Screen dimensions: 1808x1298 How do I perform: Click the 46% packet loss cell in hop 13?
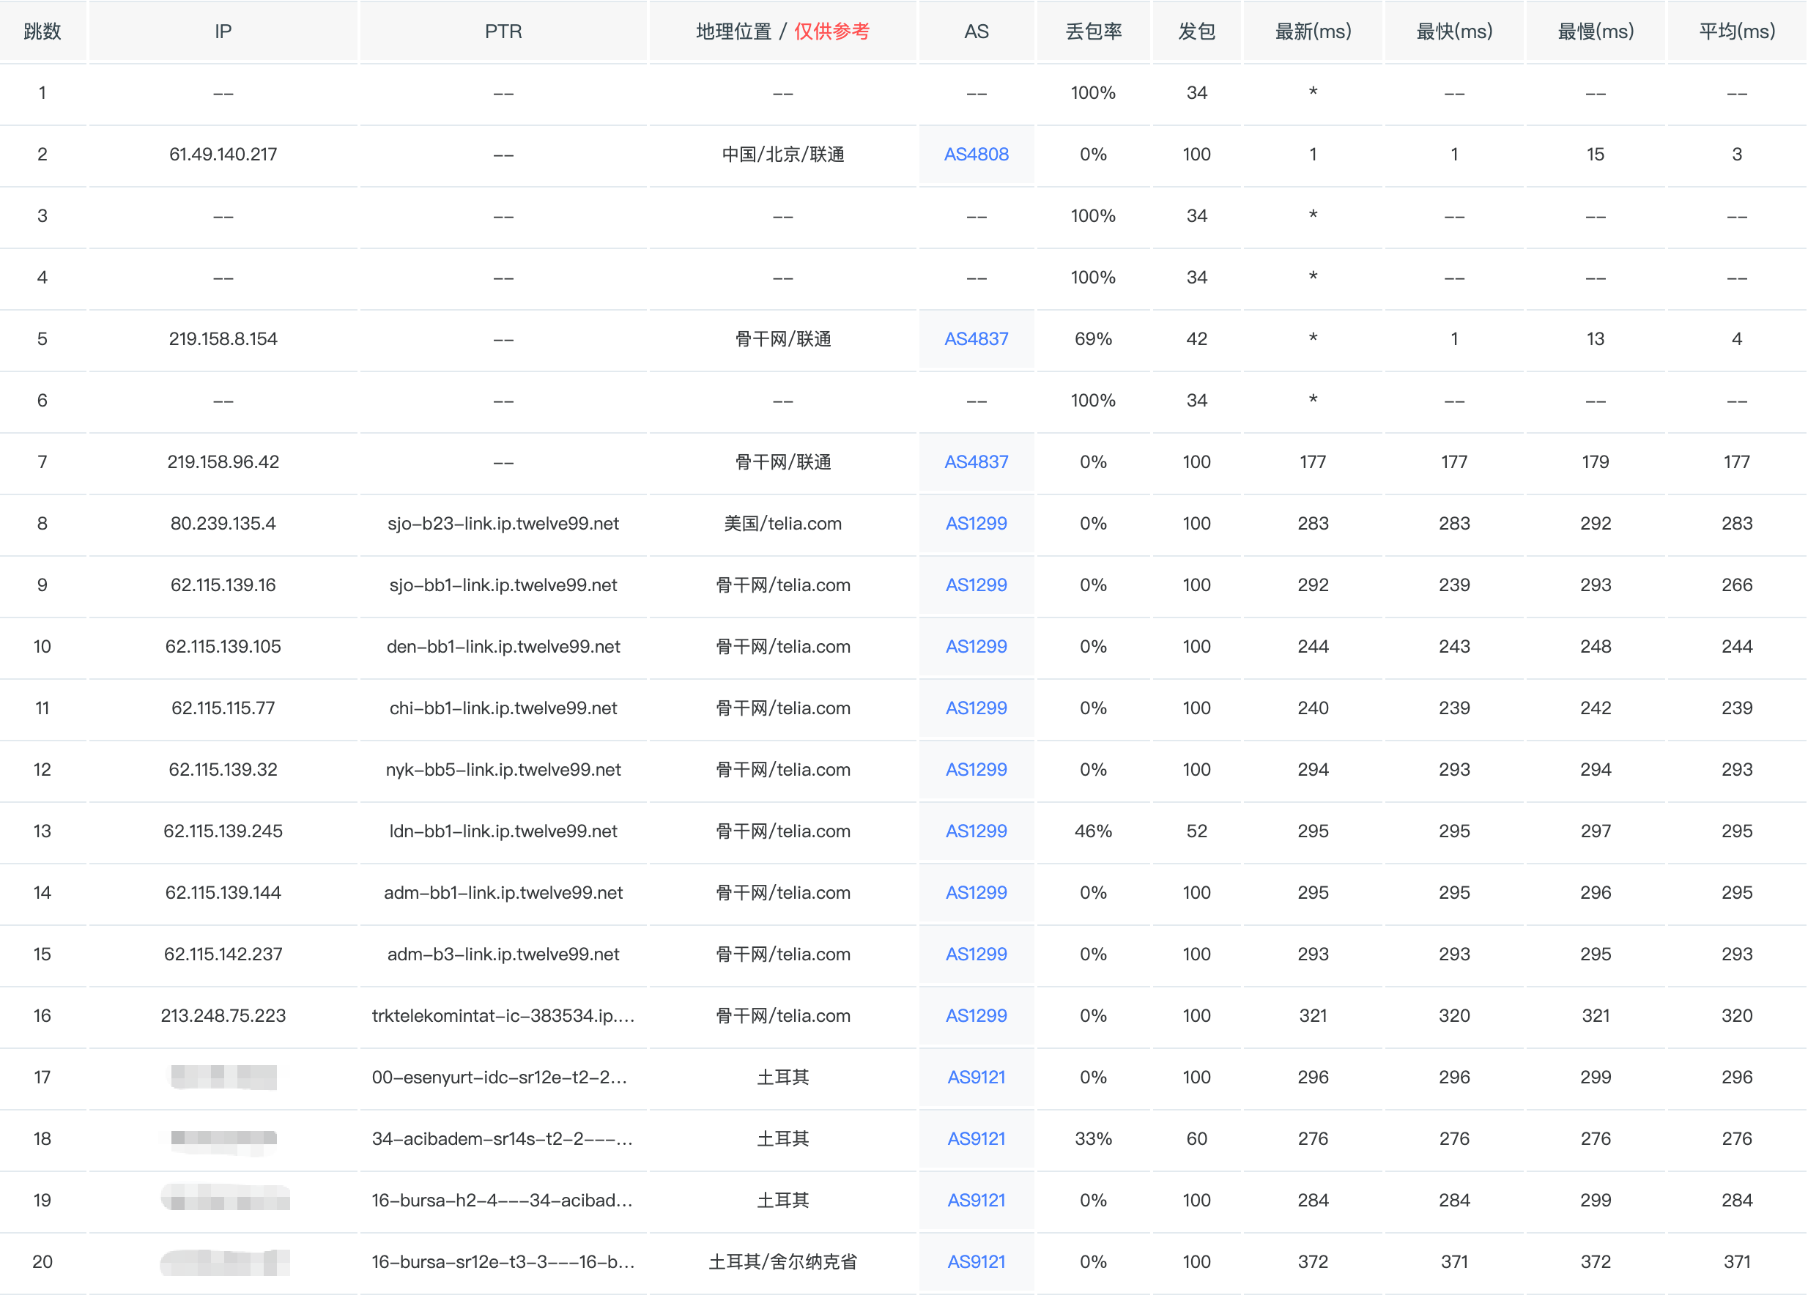click(1093, 831)
